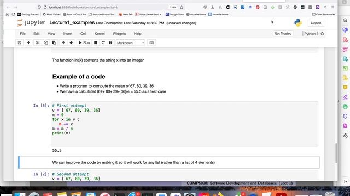Open the New Tab bookmark
The width and height of the screenshot is (350, 196).
(x=126, y=14)
